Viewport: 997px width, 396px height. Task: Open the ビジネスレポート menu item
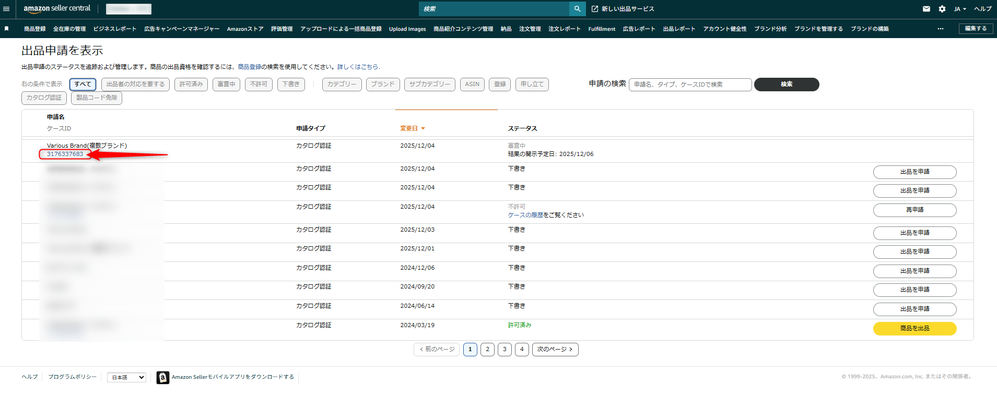pyautogui.click(x=115, y=29)
